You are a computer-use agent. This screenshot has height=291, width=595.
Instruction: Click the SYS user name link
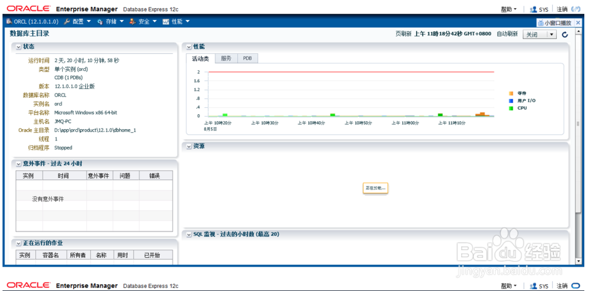[544, 9]
